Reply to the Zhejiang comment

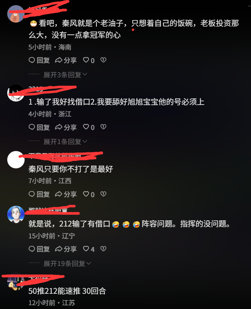tap(39, 127)
